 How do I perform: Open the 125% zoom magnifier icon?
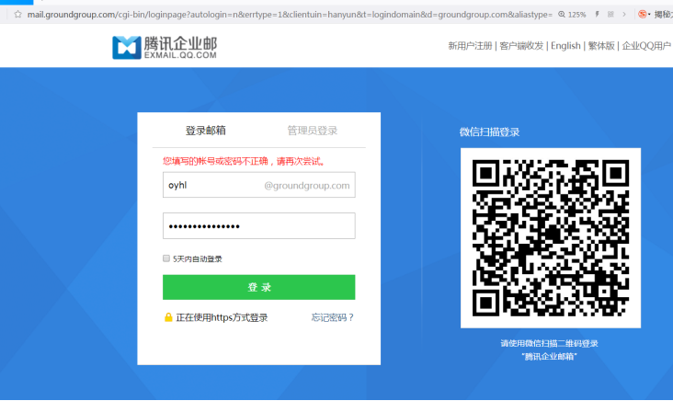click(562, 14)
